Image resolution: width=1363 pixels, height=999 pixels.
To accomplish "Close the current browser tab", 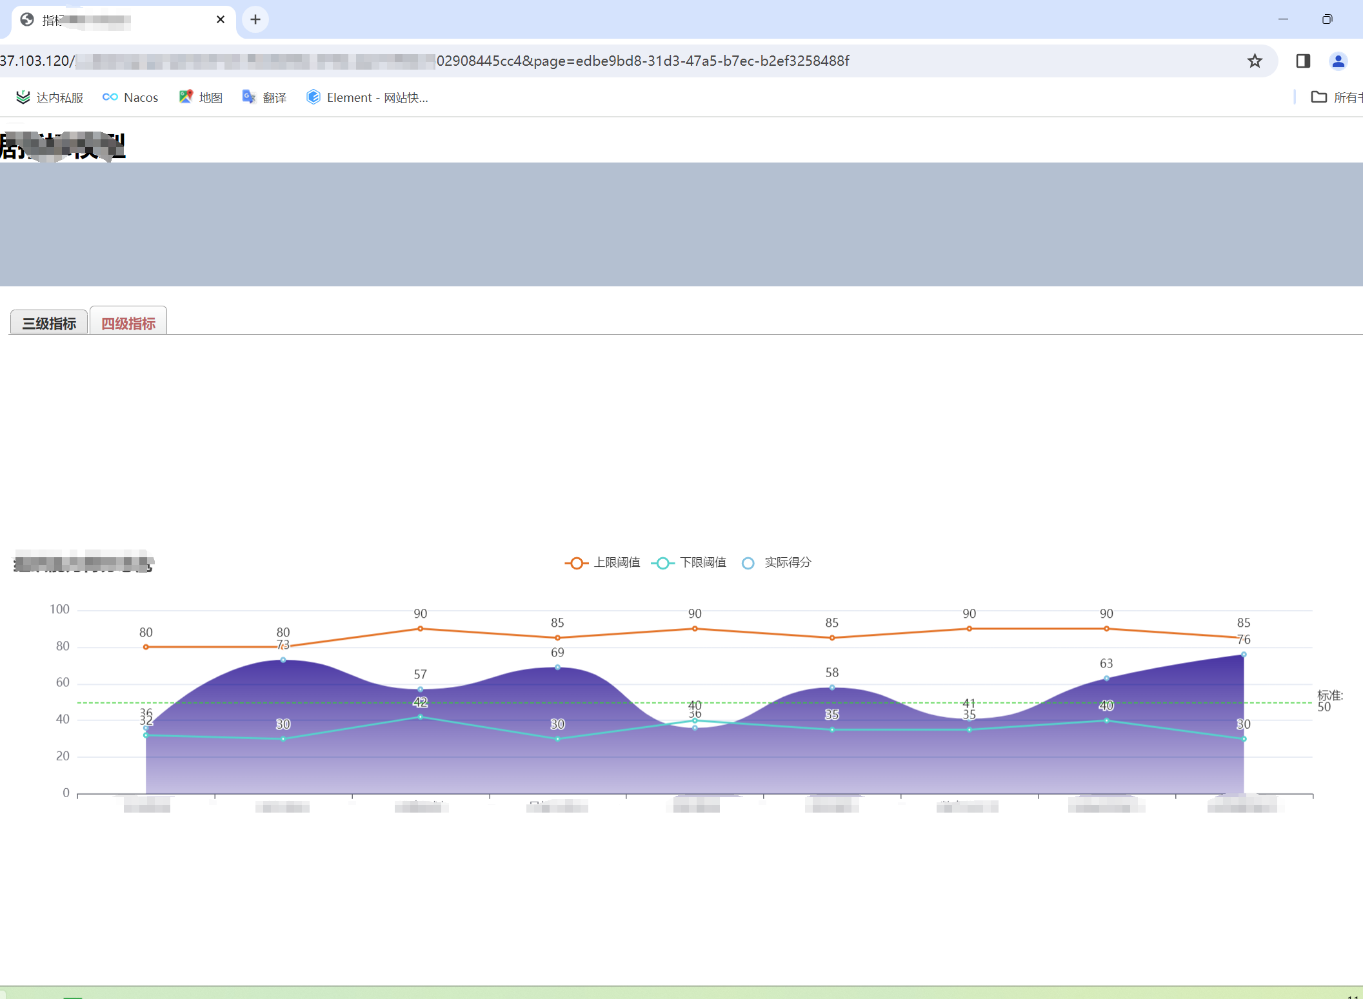I will [x=221, y=19].
